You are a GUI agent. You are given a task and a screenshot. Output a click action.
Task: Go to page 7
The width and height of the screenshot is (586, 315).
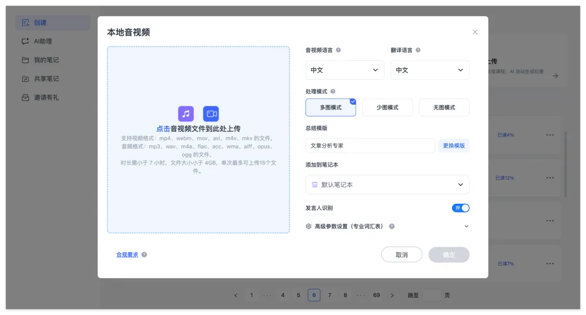[x=330, y=295]
